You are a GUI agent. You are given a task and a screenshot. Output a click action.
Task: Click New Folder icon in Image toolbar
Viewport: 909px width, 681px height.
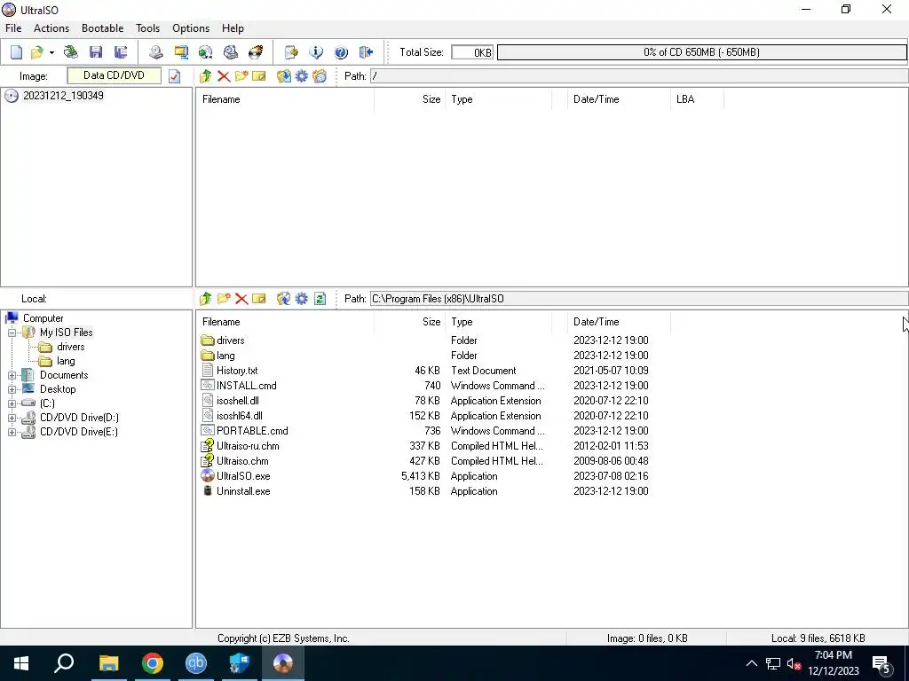pyautogui.click(x=241, y=76)
